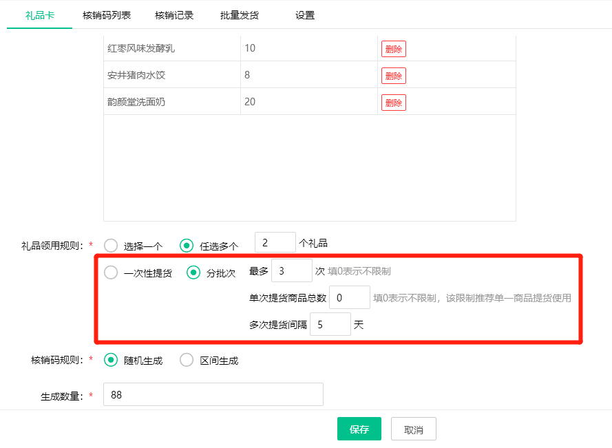
Task: Choose the 一次性提货 pickup option
Action: (111, 273)
